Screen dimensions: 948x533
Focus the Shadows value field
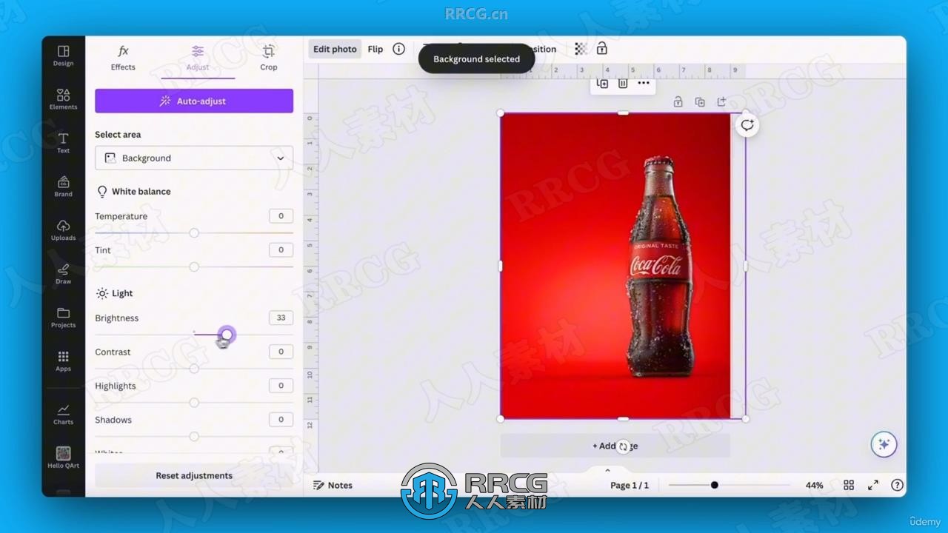point(281,420)
